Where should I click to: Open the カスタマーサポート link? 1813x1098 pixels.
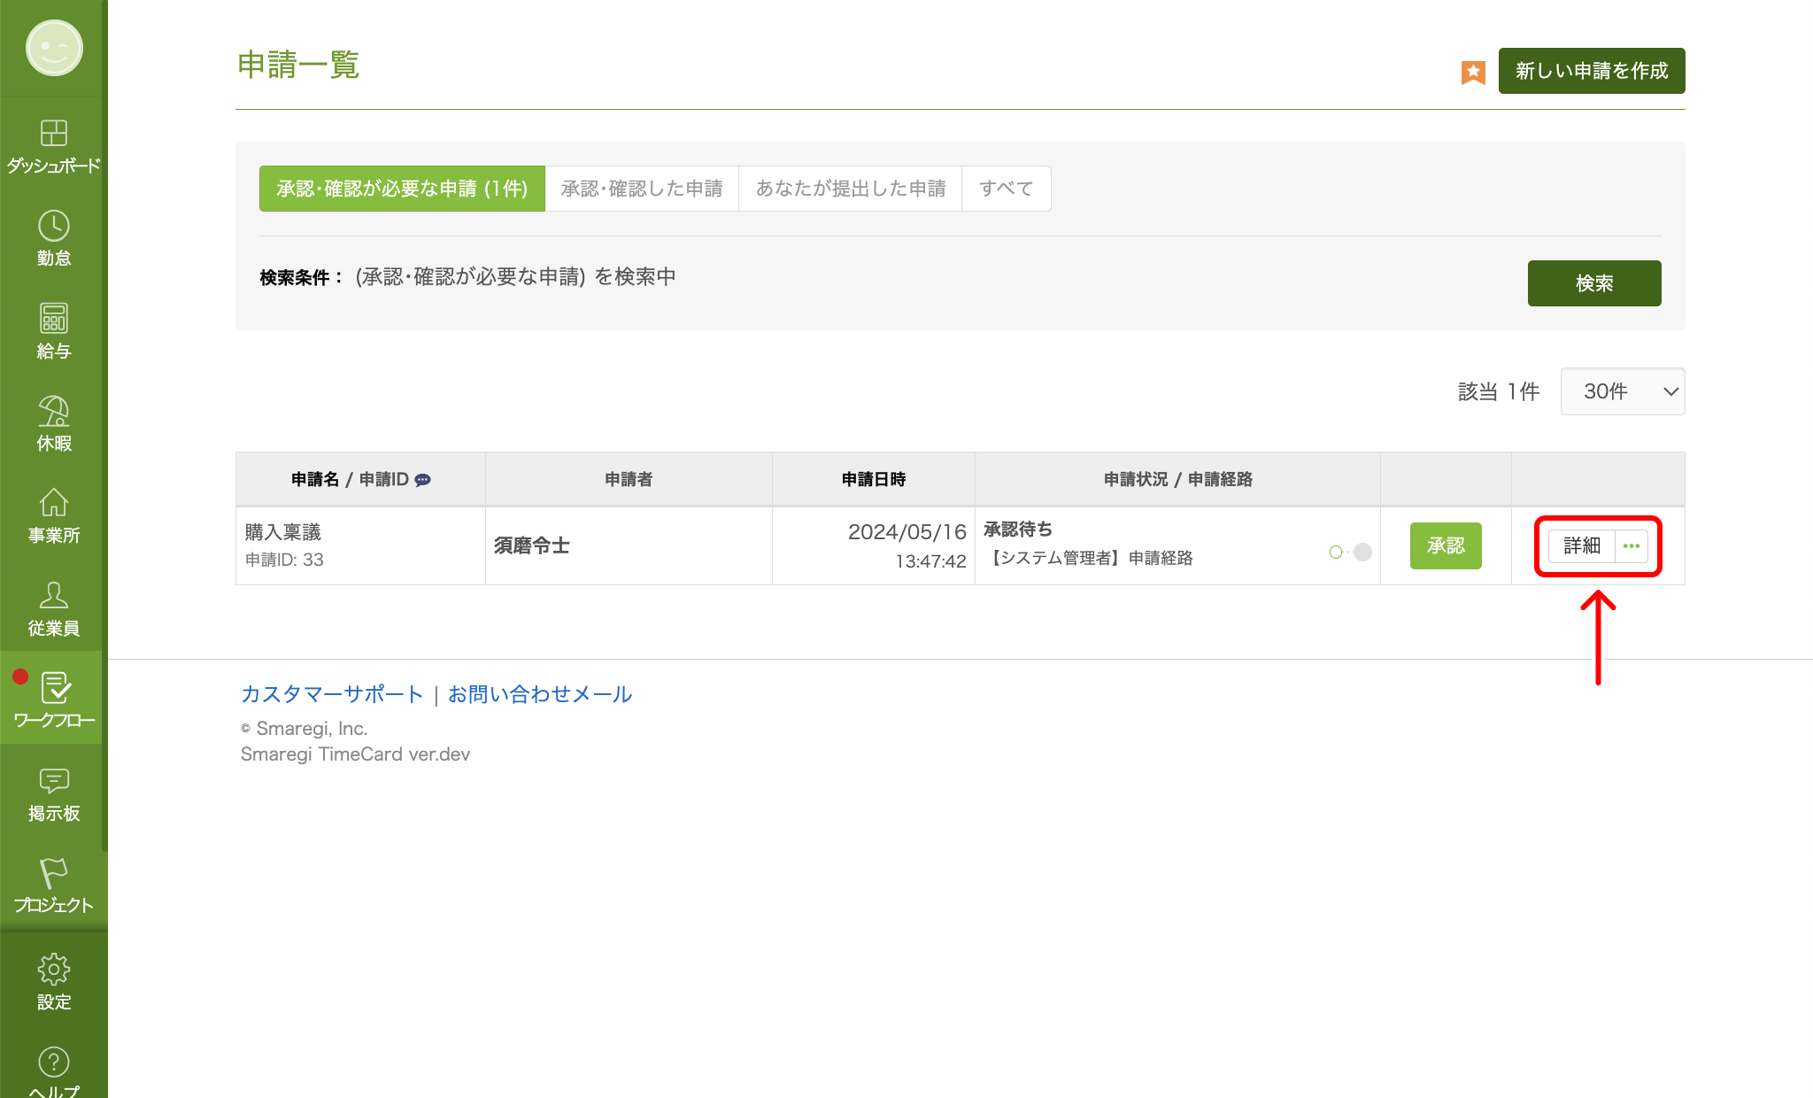332,694
